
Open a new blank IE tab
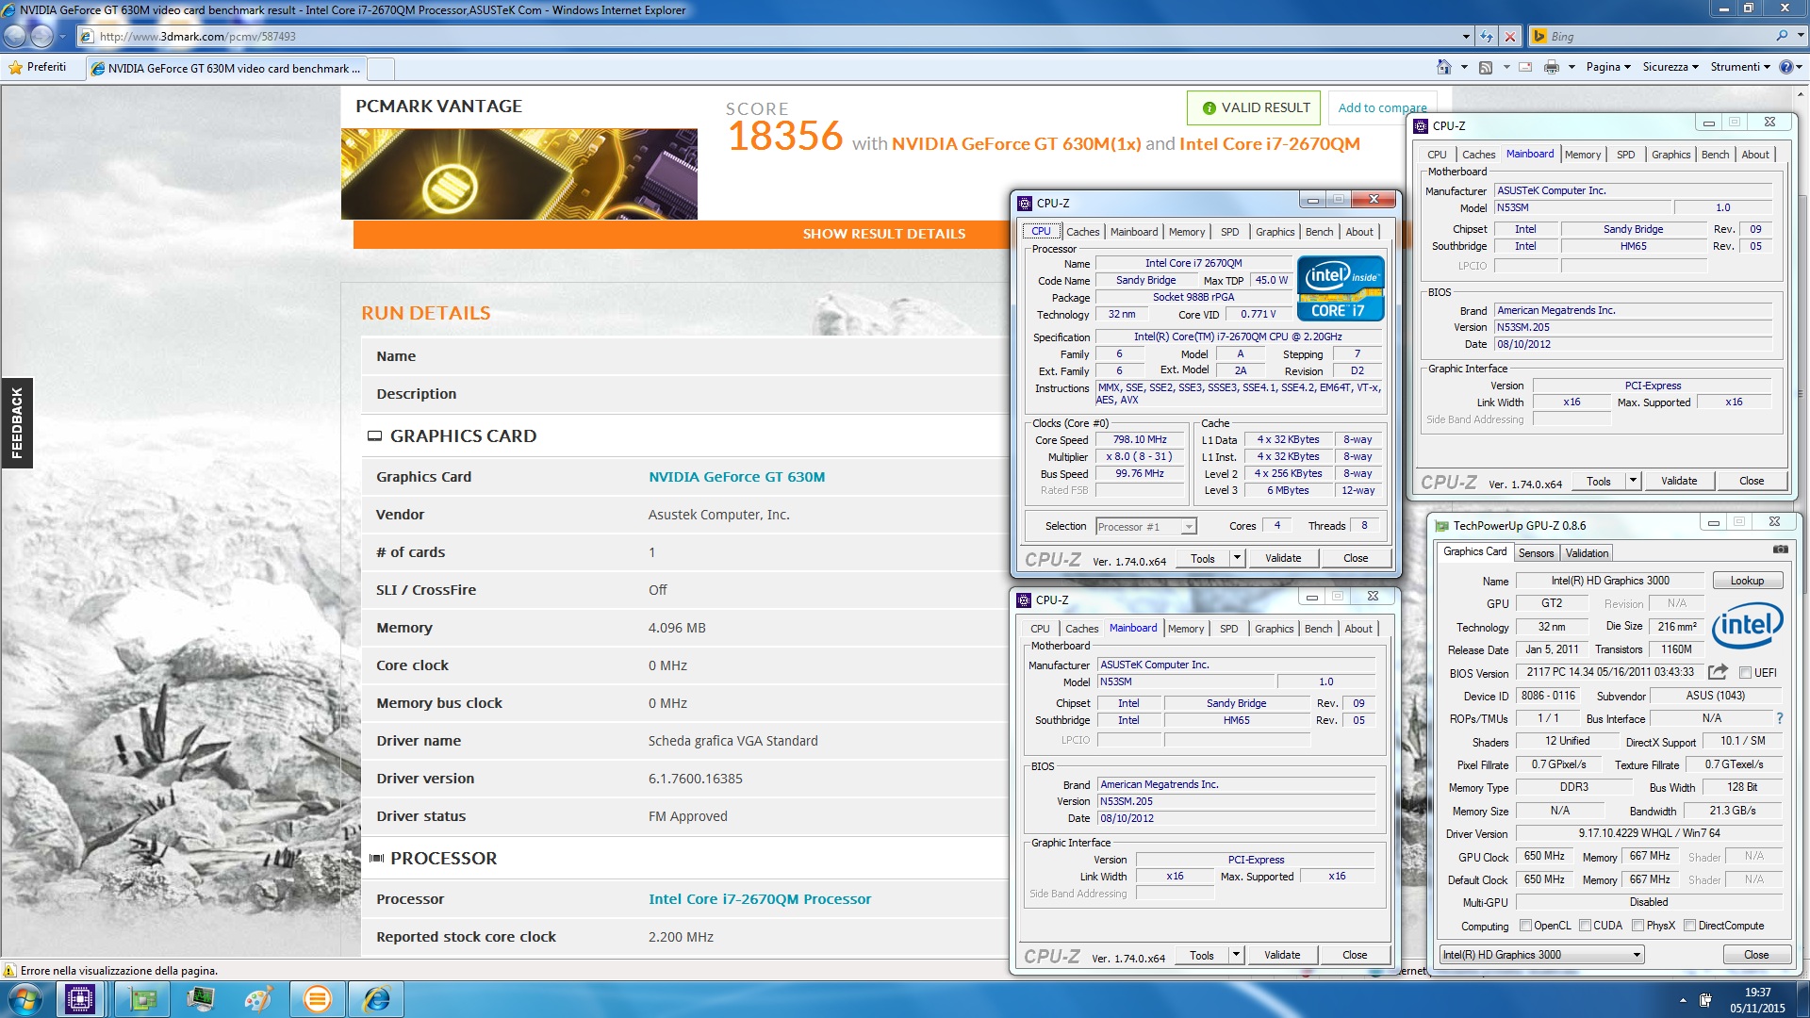coord(381,68)
